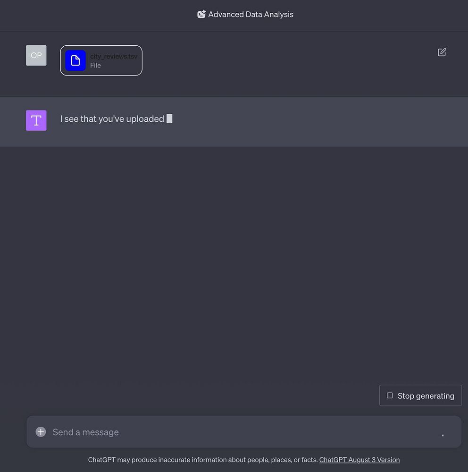Click the Advanced Data Analysis sparkle icon
This screenshot has height=472, width=468.
[201, 14]
